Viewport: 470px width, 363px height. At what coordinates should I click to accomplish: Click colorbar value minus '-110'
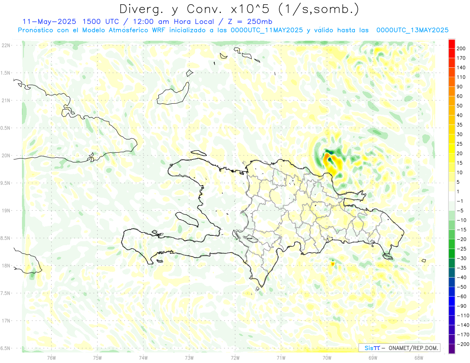(x=463, y=316)
